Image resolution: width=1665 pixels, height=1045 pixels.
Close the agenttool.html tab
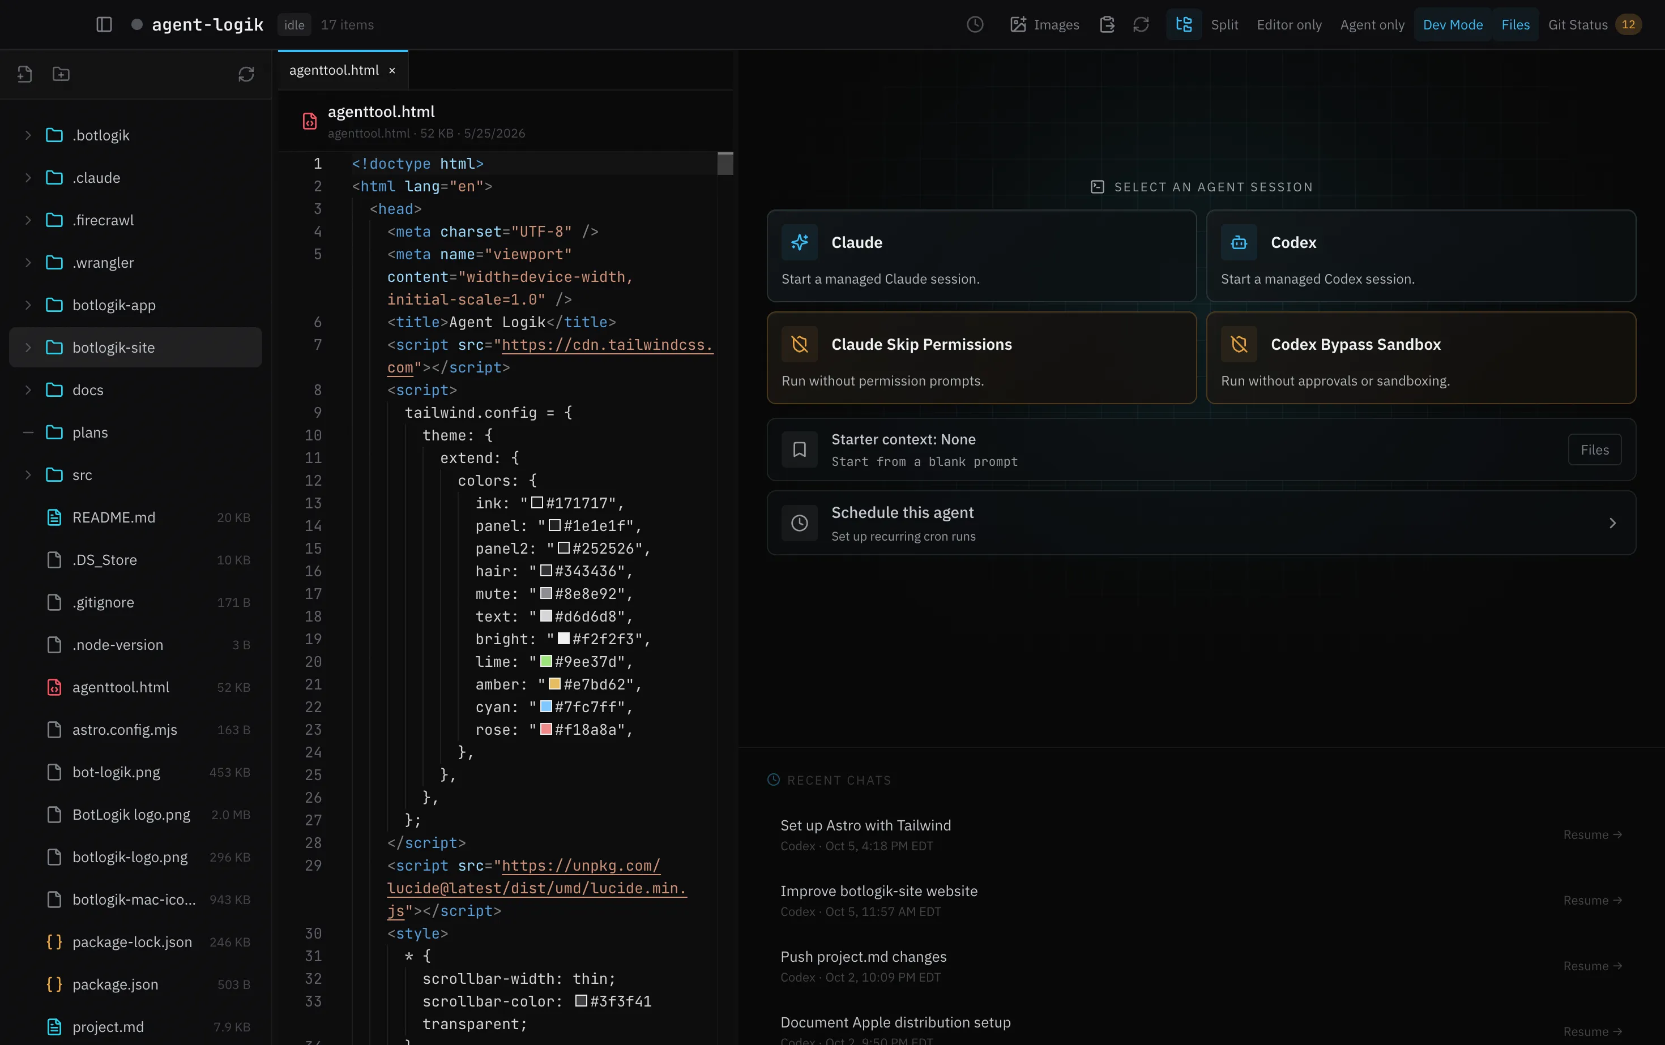click(392, 71)
